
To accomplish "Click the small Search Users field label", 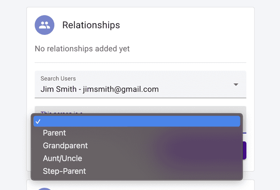I will 58,79.
